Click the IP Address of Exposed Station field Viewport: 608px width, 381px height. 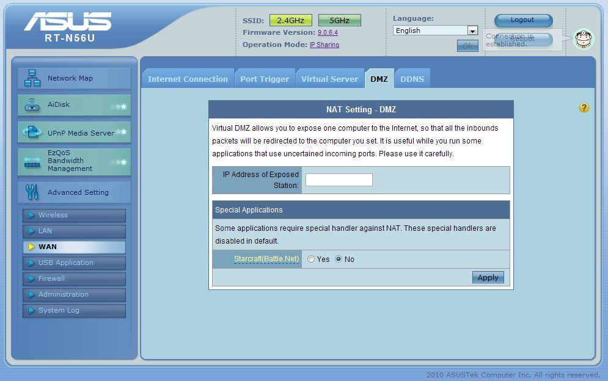click(x=339, y=180)
